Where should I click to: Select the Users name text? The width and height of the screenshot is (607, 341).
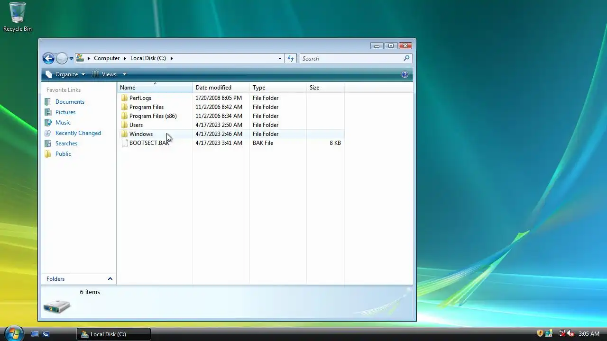coord(136,125)
